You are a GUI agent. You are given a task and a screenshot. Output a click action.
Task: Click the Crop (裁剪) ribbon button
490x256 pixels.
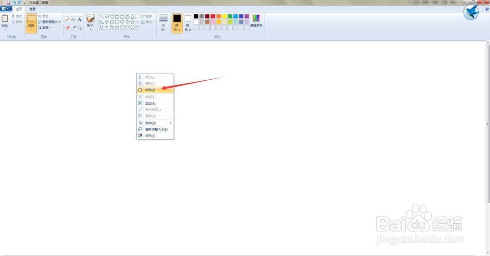[44, 16]
